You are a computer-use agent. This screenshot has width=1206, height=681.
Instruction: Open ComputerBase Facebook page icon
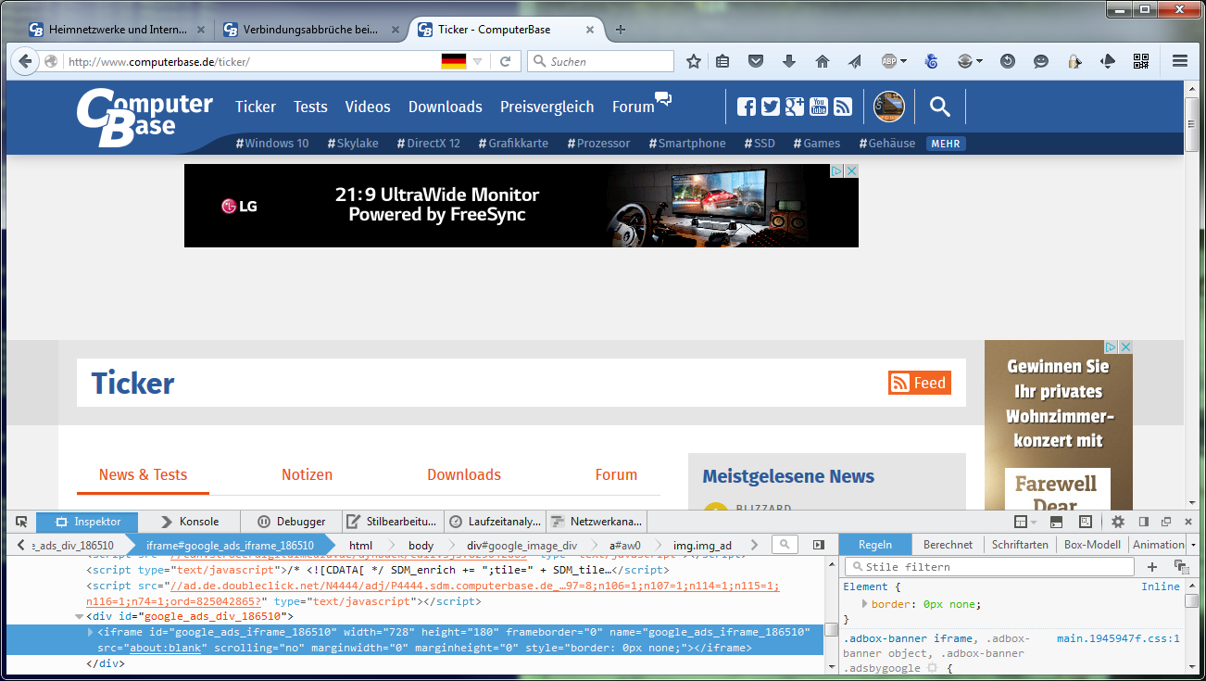pos(747,107)
